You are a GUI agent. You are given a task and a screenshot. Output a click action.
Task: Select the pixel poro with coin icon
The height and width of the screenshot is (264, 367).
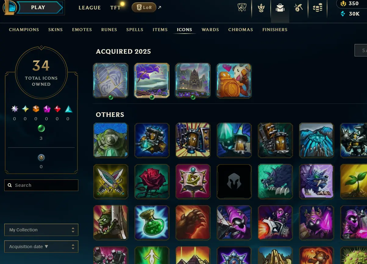coord(234,81)
